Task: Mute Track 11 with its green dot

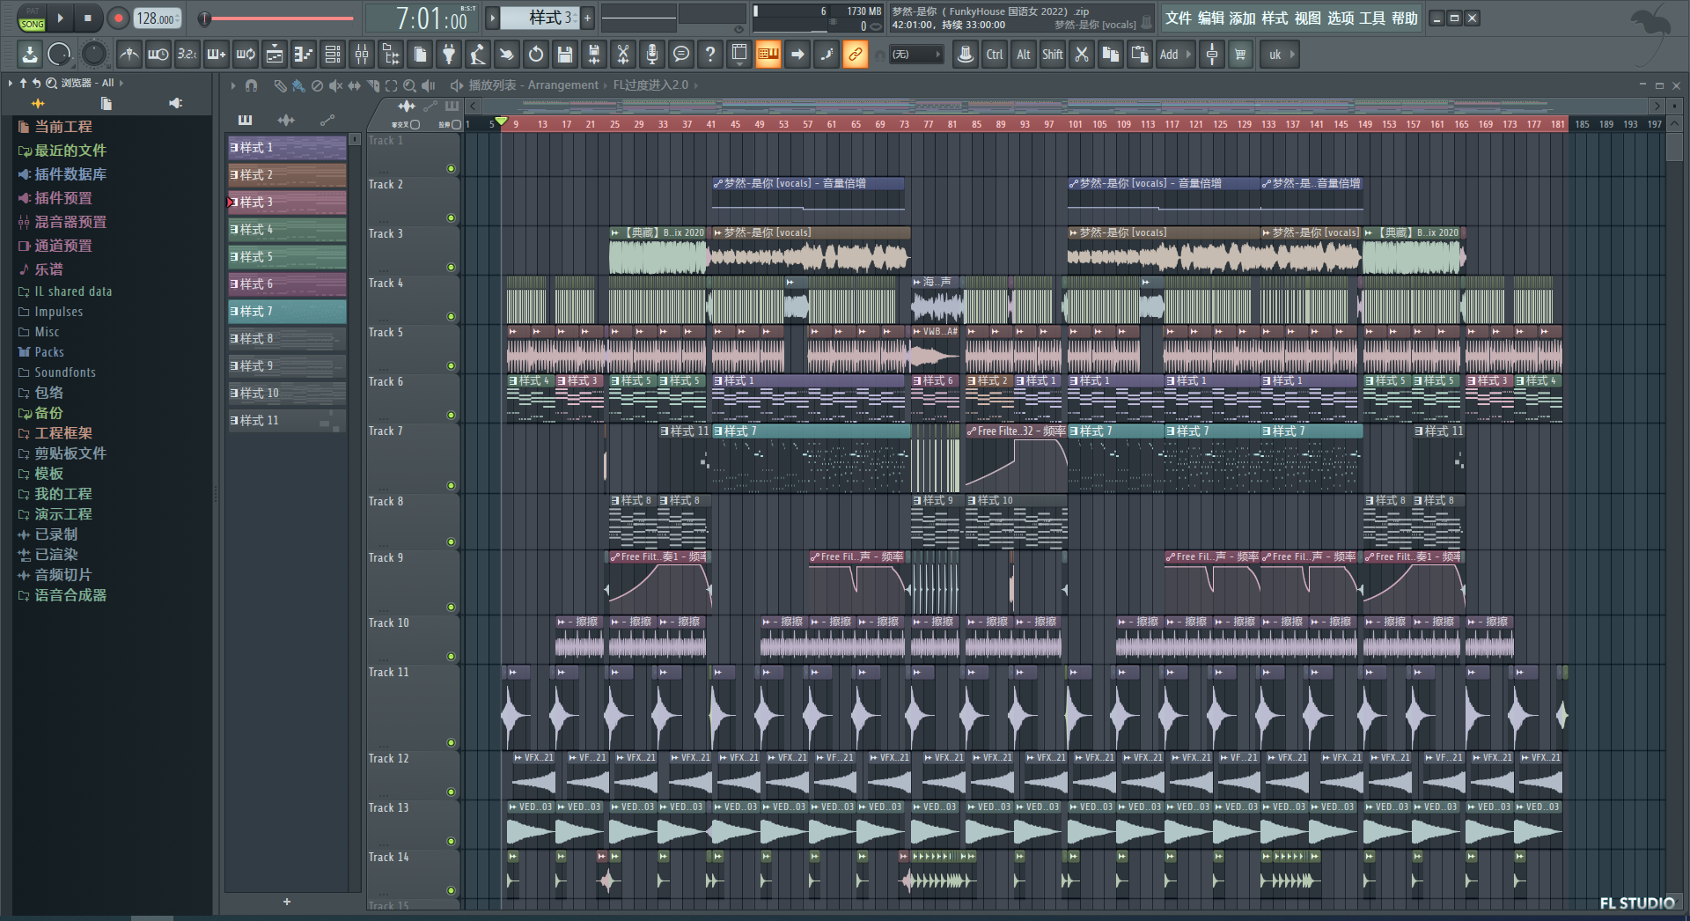Action: click(451, 742)
